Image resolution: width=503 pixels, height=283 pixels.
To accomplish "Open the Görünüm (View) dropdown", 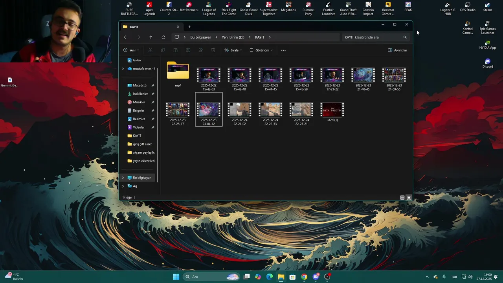I will pos(261,50).
